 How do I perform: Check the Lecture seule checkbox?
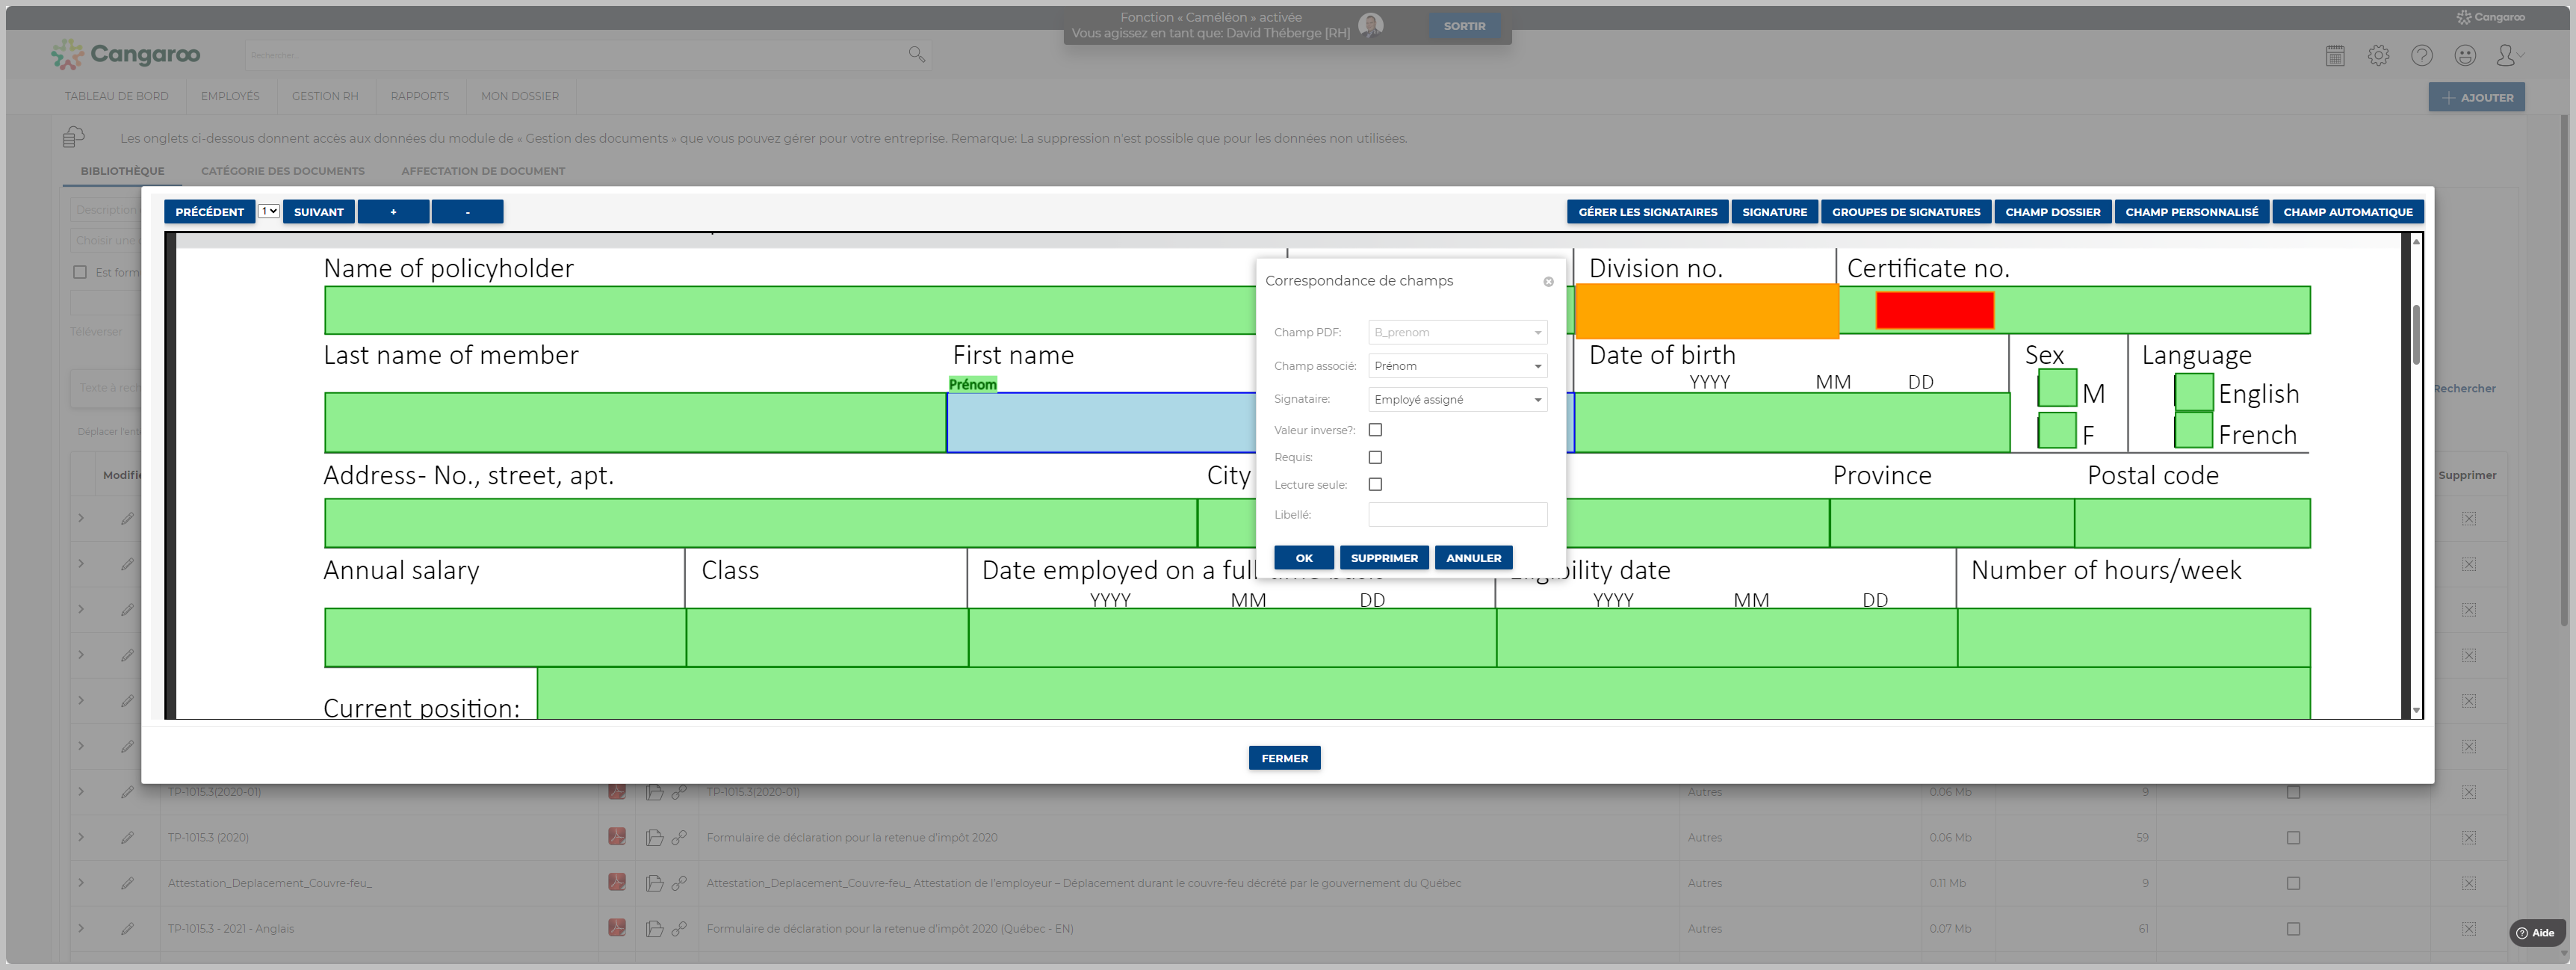(x=1375, y=484)
